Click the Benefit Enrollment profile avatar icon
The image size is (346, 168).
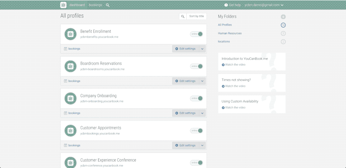click(70, 34)
